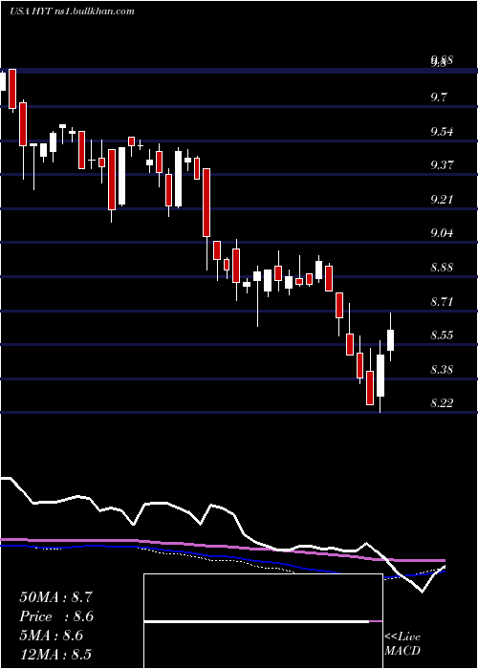Click the 9.21 price axis label
Image resolution: width=478 pixels, height=669 pixels.
(x=442, y=200)
